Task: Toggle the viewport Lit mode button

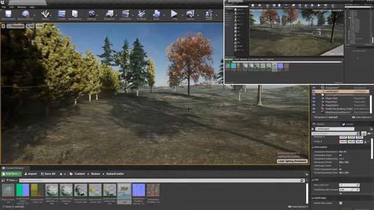Action: tap(30, 26)
